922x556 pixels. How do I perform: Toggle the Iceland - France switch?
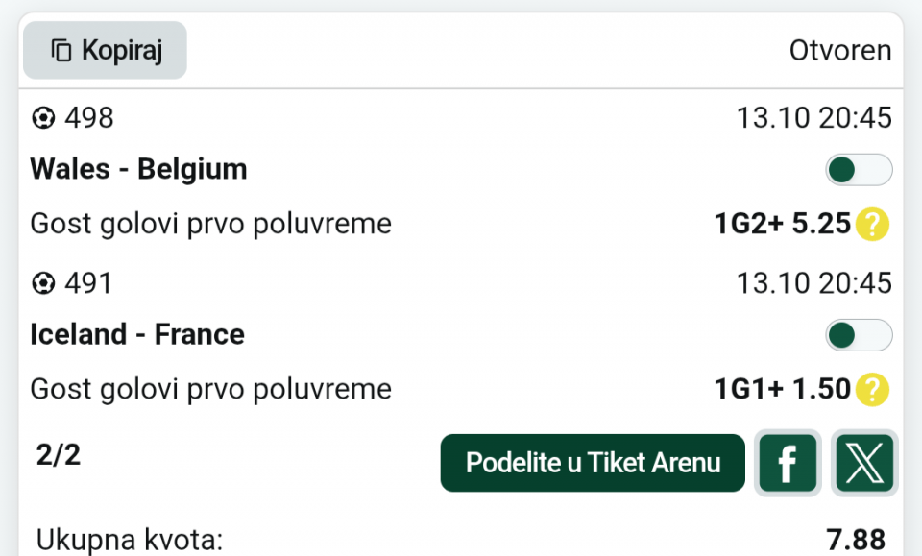859,335
